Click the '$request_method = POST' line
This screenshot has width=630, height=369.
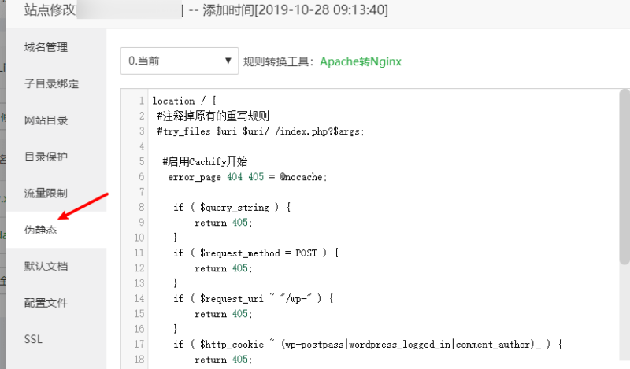(x=256, y=253)
